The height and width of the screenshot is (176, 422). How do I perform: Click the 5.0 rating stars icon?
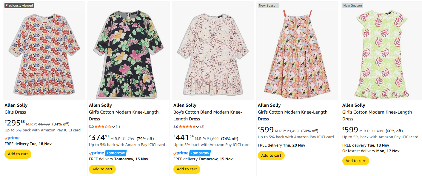tap(187, 127)
